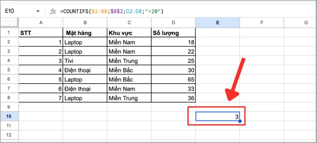317x143 pixels.
Task: Select Laptop cell in row 6
Action: tap(85, 79)
